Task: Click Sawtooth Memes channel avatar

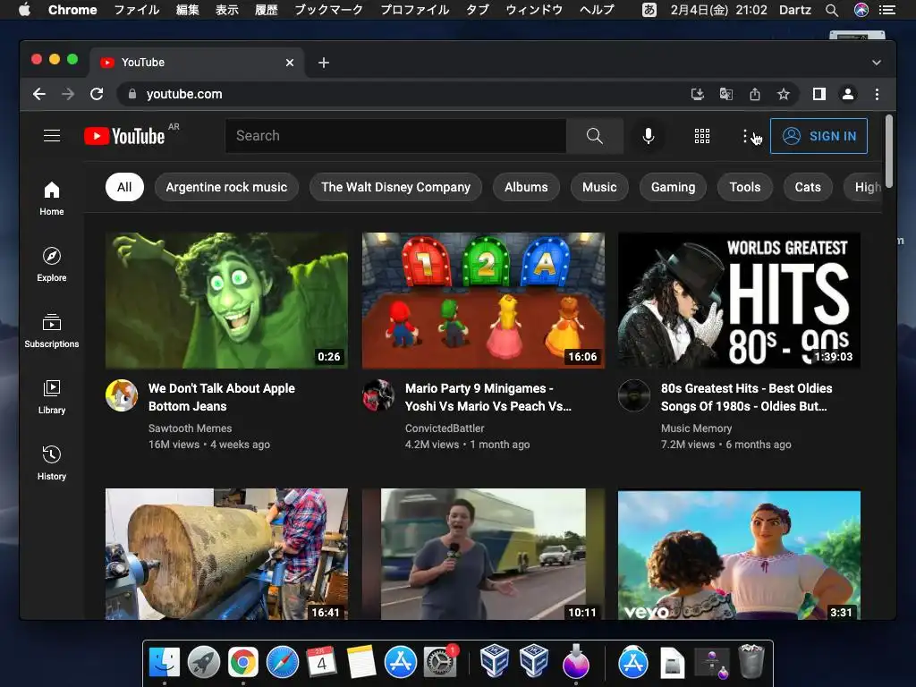Action: tap(122, 395)
